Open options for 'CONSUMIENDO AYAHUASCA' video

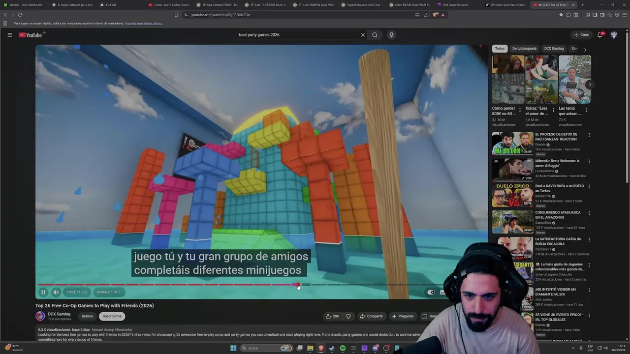pos(589,213)
